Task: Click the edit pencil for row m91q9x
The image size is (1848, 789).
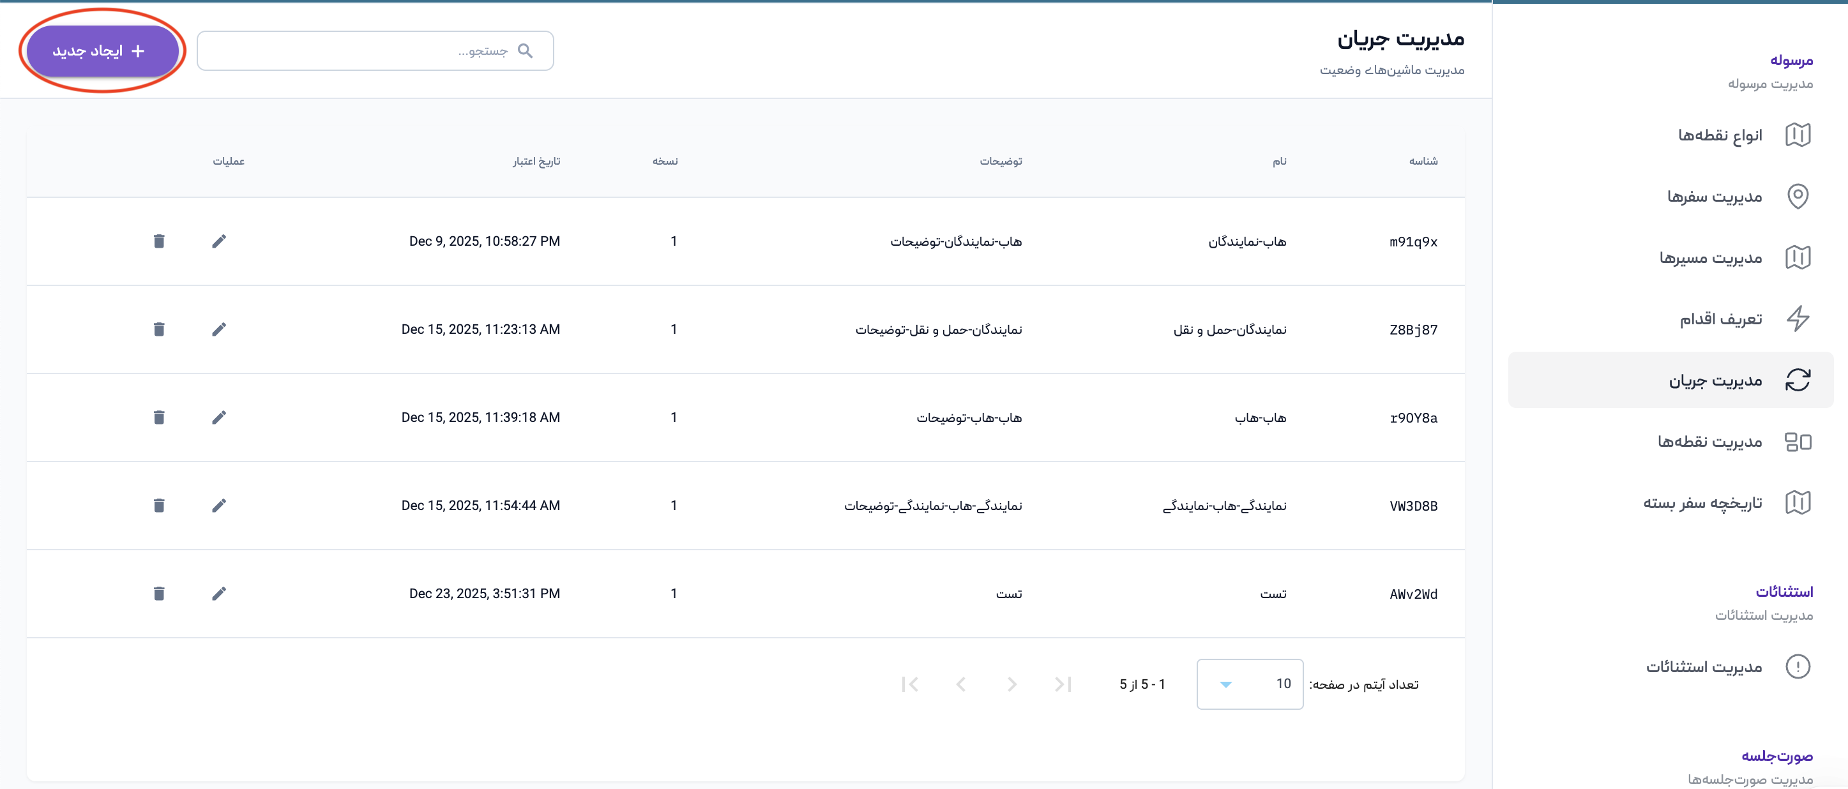Action: 219,241
